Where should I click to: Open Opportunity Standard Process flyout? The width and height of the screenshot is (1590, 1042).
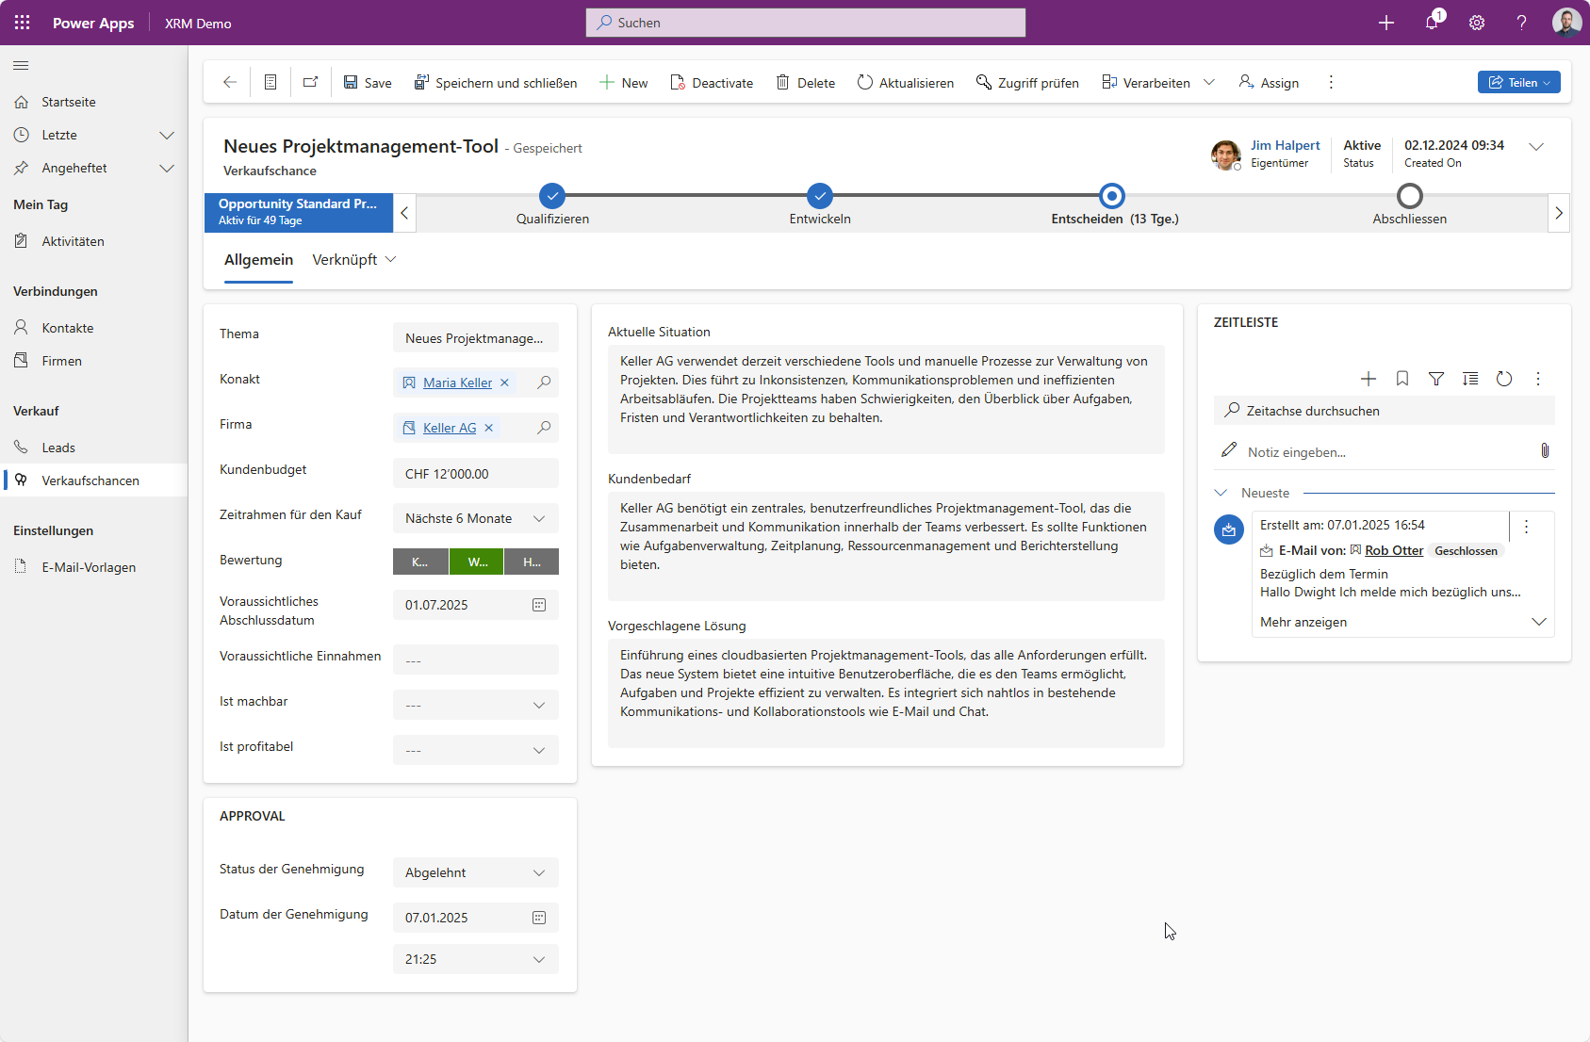tap(298, 212)
